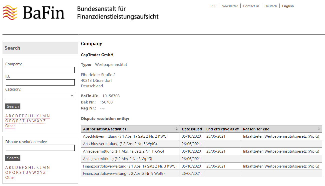Click Search button under Dispute resolution entity

click(13, 158)
